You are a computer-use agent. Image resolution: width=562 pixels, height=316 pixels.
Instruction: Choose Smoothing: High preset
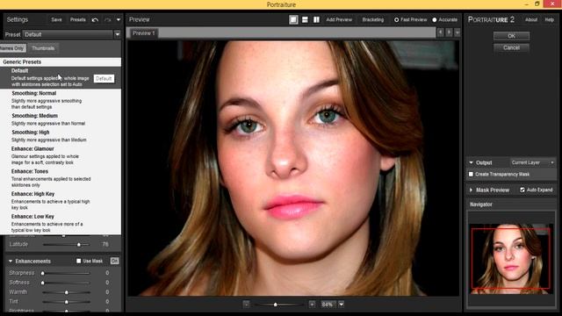coord(61,136)
